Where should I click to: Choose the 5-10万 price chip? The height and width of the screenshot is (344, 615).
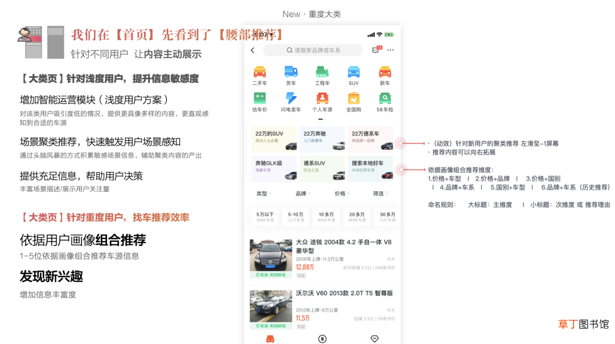296,216
